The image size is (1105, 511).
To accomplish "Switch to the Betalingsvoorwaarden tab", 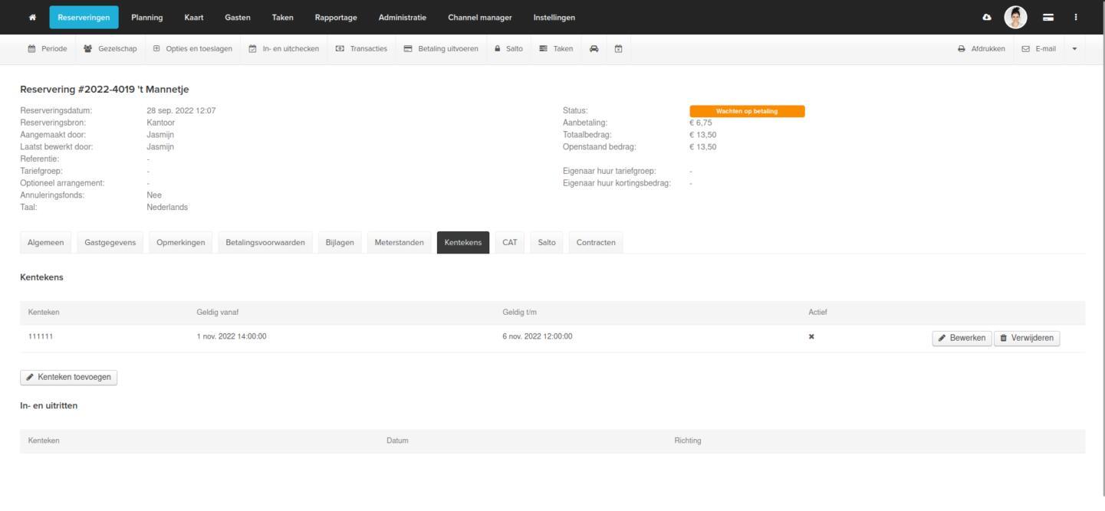I will [x=265, y=243].
